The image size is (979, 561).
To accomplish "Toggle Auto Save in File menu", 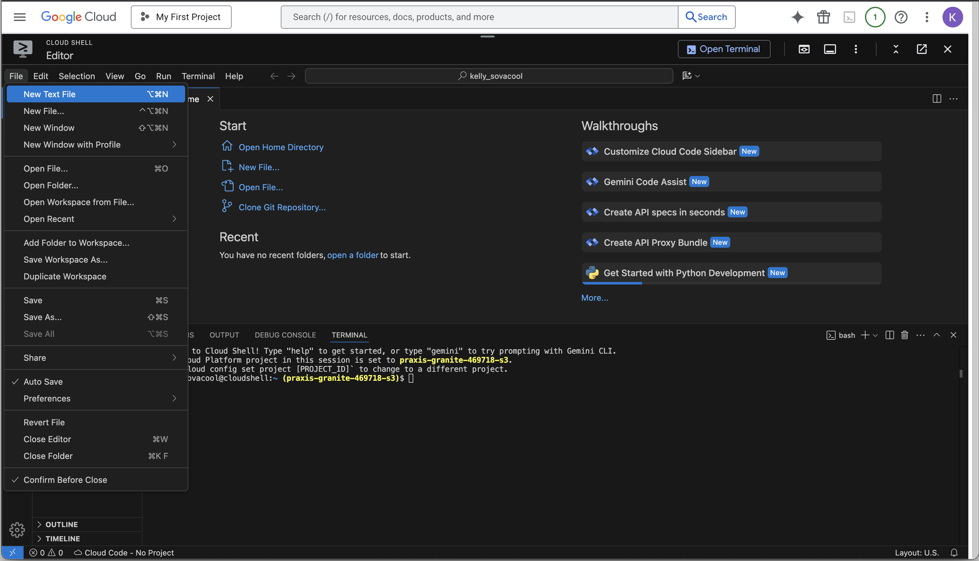I will [x=43, y=381].
